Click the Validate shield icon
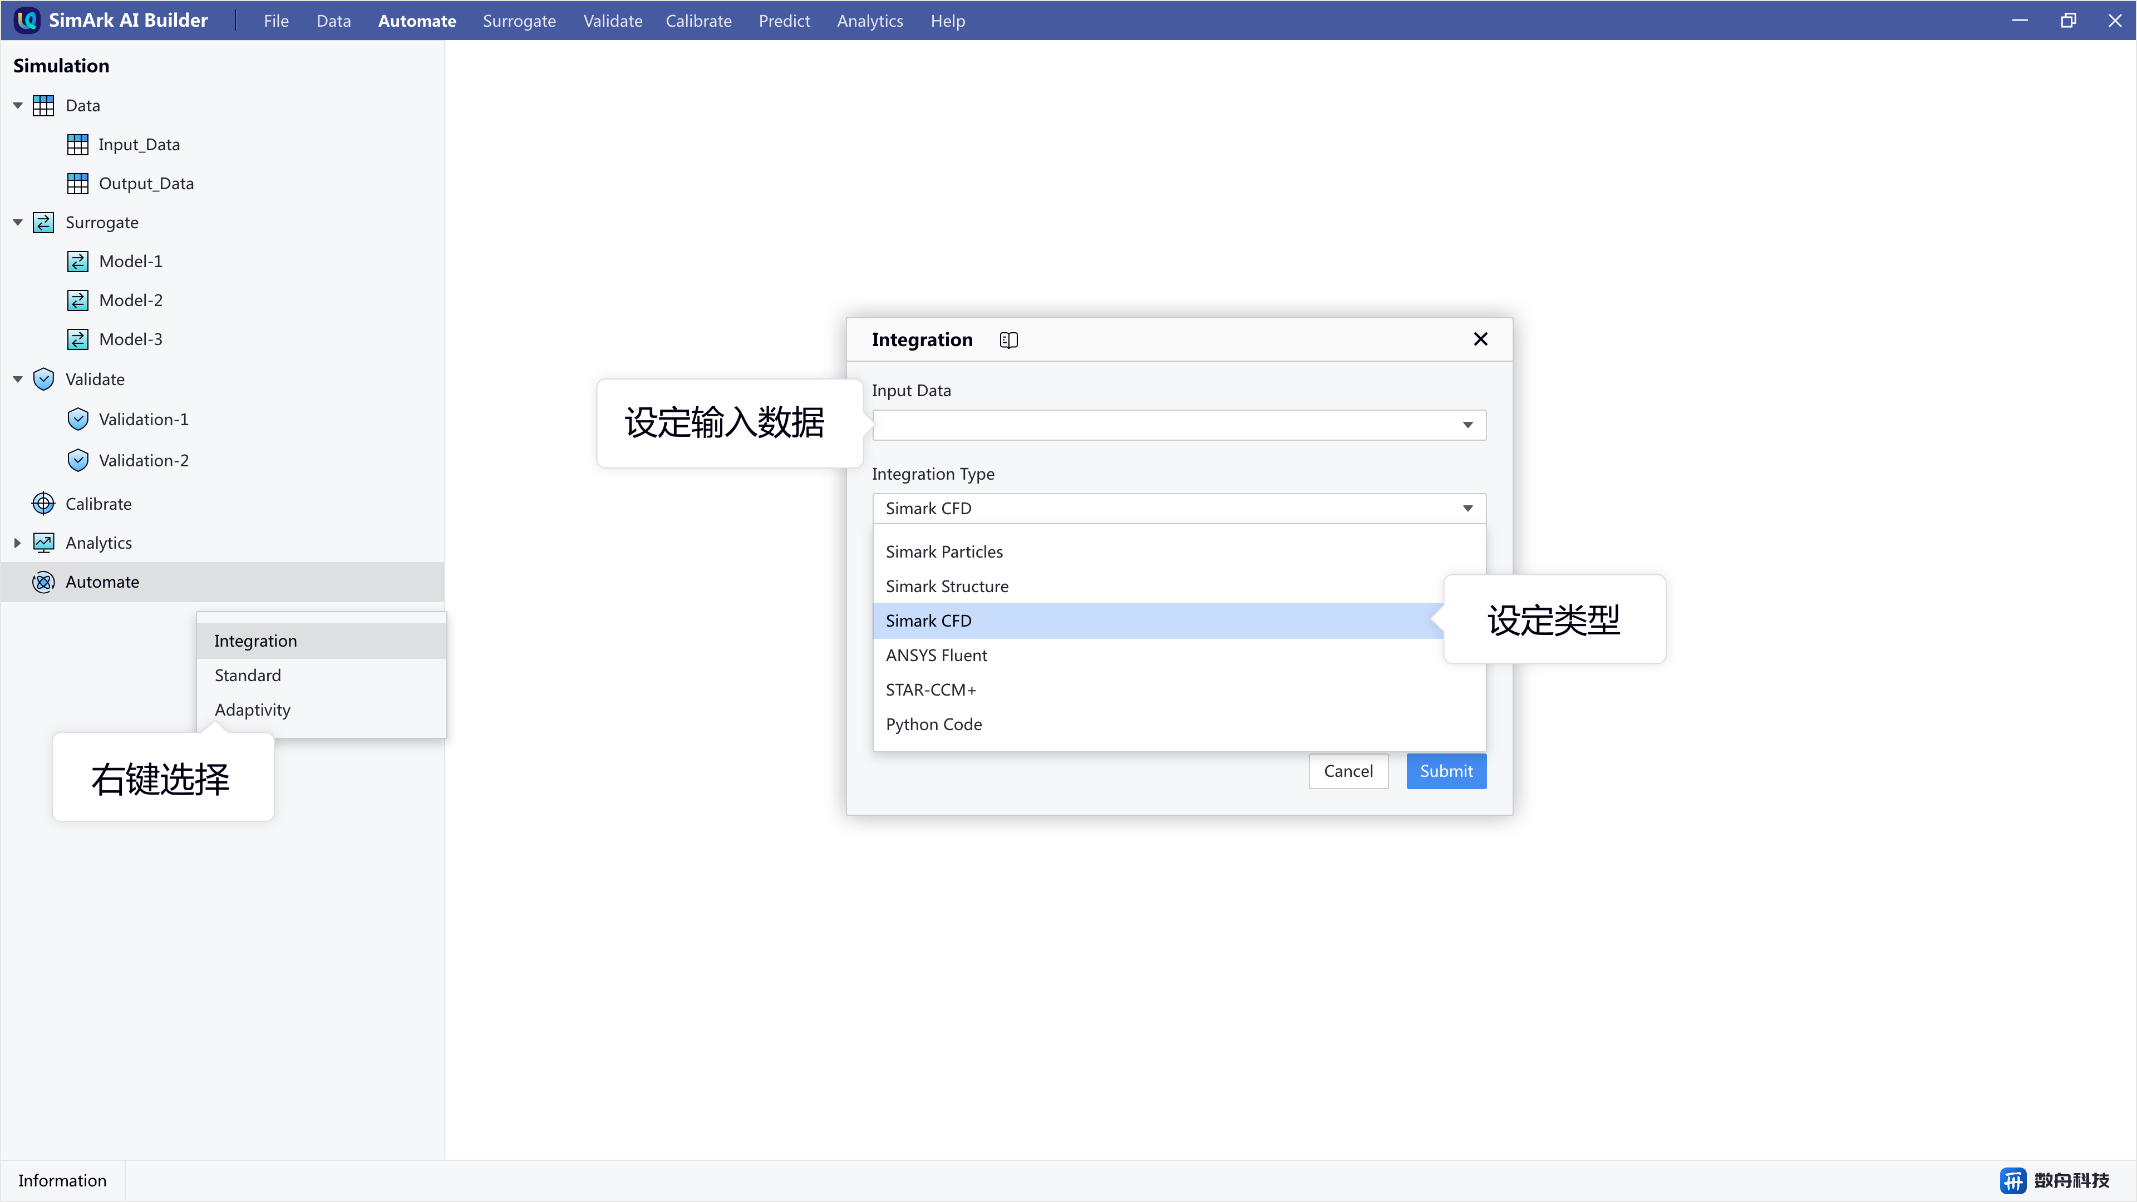Screen dimensions: 2137x1202 (43, 379)
